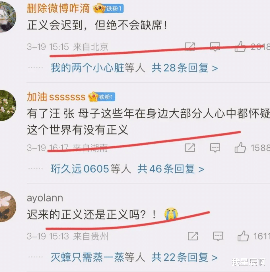This screenshot has height=272, width=270.
Task: Open profile of 删除微博咋滴
Action: click(58, 8)
